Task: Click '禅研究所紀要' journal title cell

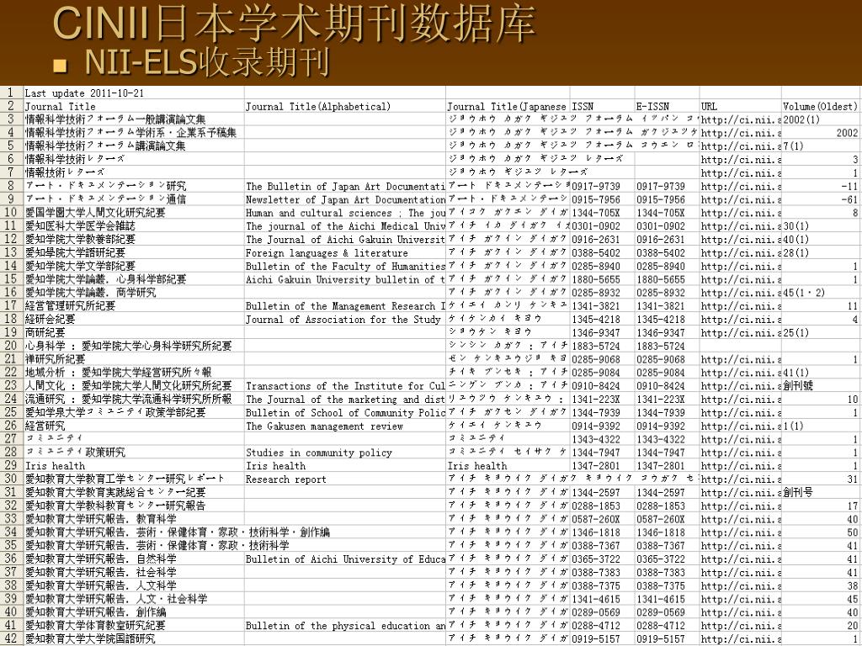Action: click(x=134, y=358)
